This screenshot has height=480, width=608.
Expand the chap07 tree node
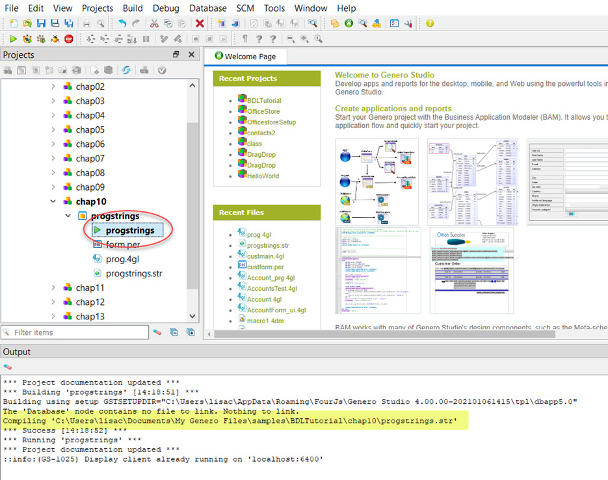[x=53, y=158]
